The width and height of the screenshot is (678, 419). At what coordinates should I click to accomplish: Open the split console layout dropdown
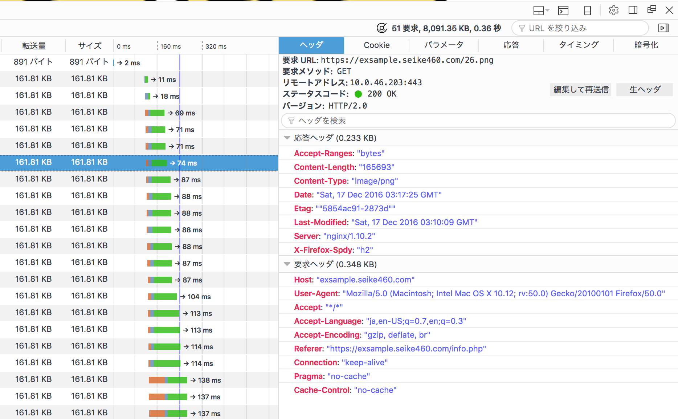pyautogui.click(x=541, y=11)
